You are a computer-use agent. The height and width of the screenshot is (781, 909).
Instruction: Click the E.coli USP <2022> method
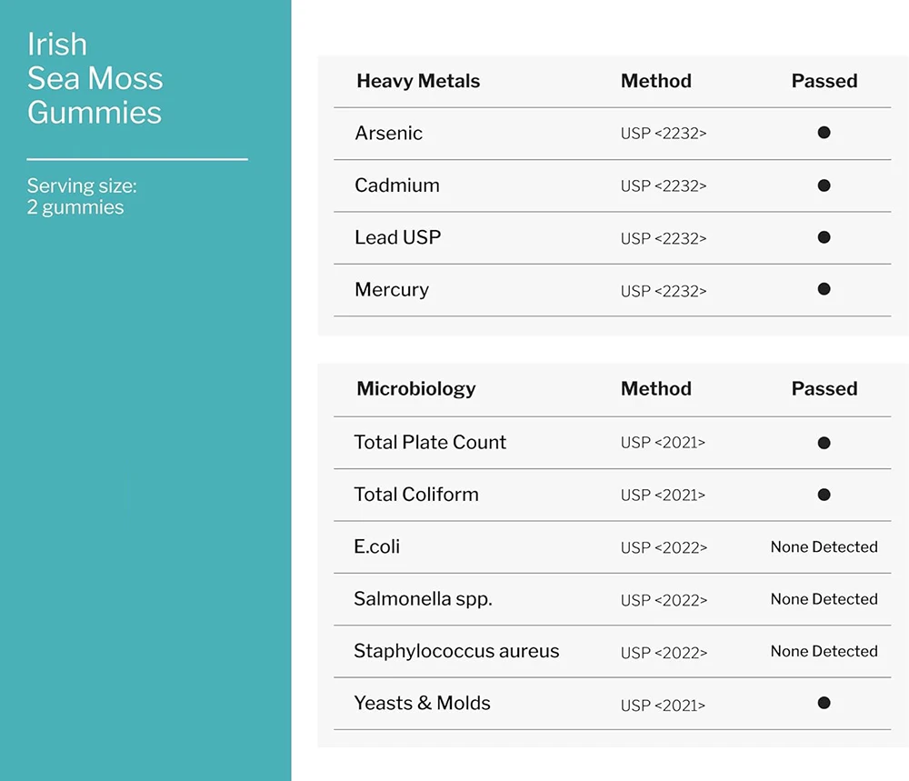664,547
